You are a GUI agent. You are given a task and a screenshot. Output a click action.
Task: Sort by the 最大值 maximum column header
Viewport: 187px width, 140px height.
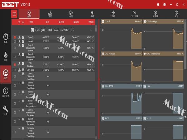(x=76, y=22)
